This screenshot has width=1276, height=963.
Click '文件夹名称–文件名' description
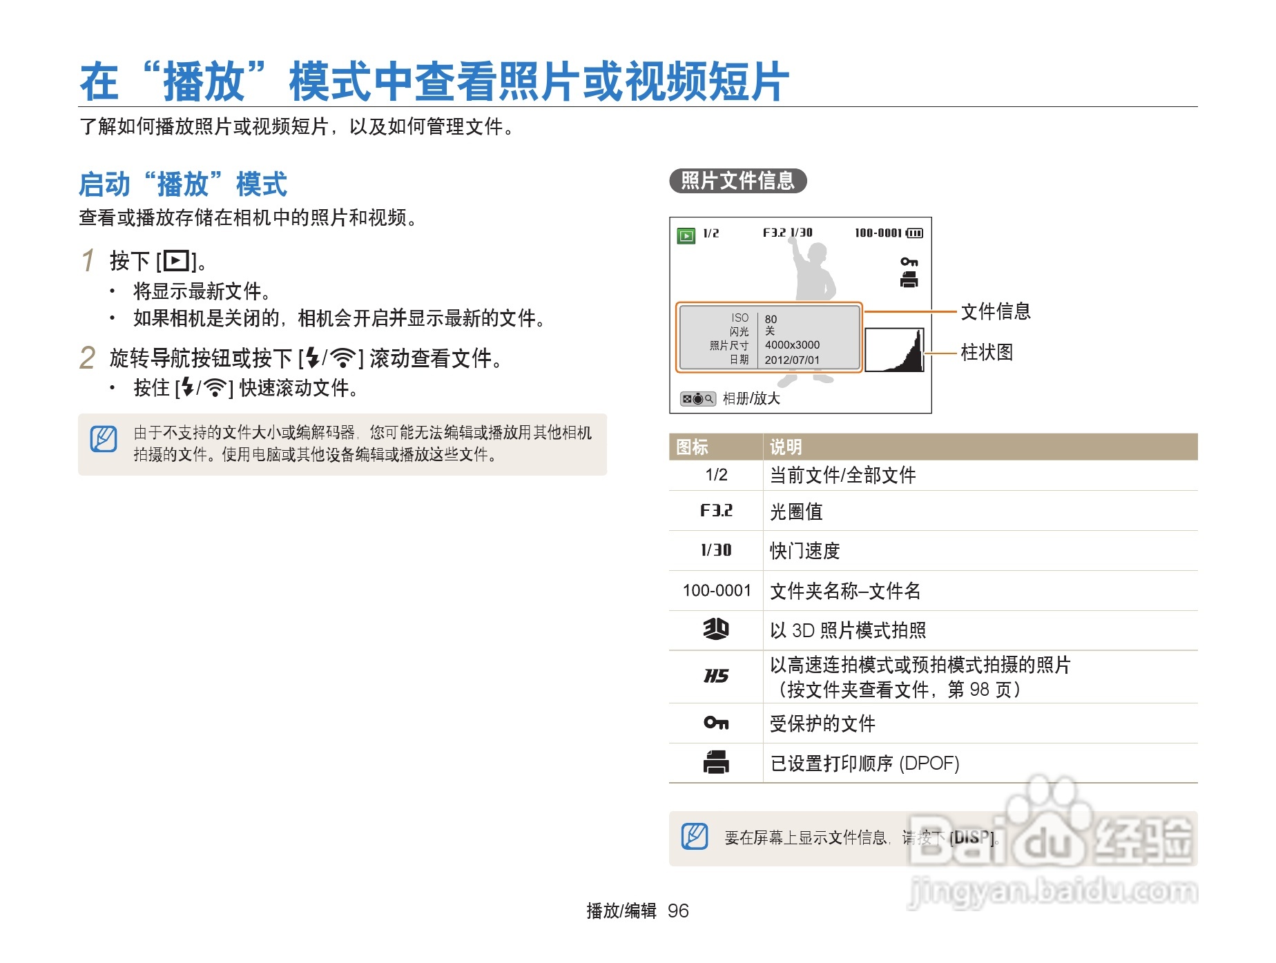tap(845, 591)
